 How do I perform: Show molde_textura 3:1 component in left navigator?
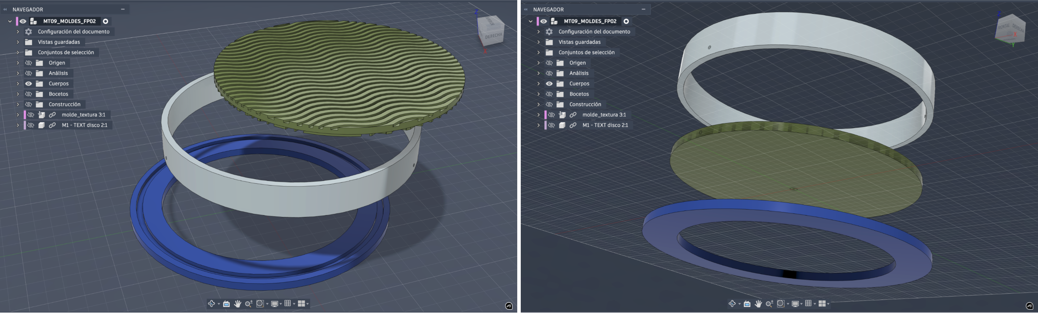point(30,115)
